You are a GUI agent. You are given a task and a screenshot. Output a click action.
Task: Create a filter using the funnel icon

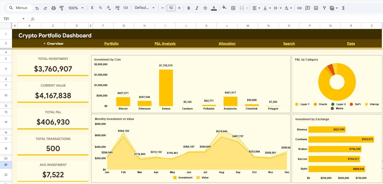[324, 8]
